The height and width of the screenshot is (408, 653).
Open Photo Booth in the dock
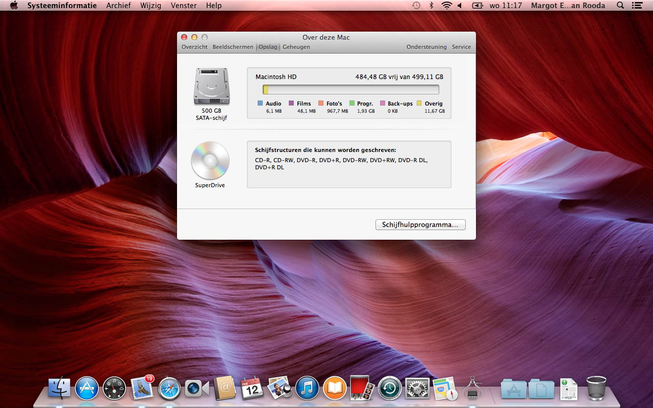362,389
